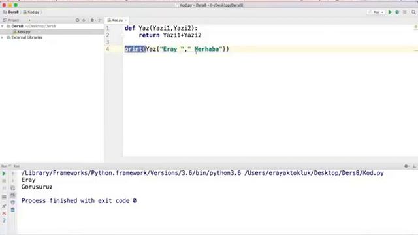Click the Run panel pause output icon
The height and width of the screenshot is (235, 418).
4,188
